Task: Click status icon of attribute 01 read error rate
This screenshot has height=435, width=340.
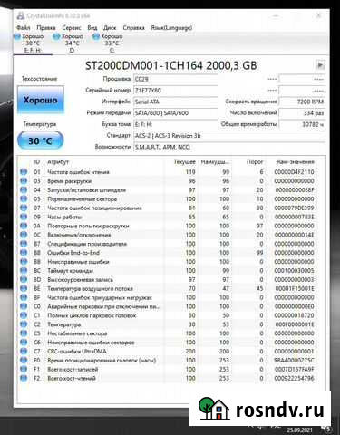Action: tap(24, 172)
